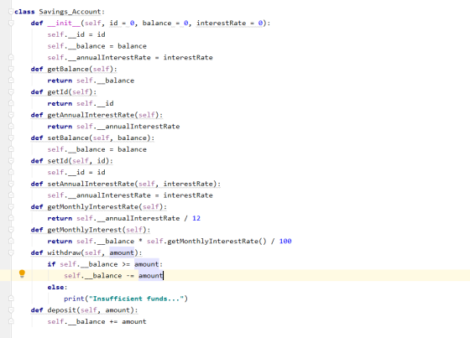The height and width of the screenshot is (338, 470).
Task: Fold the withdraw method in the gutter
Action: (x=11, y=253)
